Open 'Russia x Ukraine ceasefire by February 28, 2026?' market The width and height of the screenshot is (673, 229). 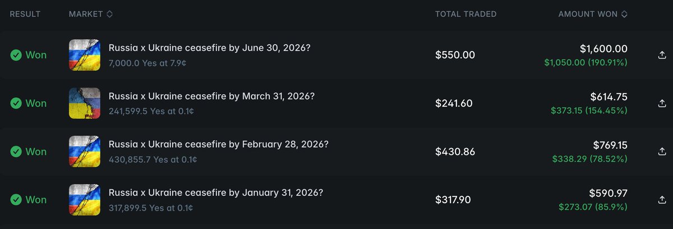[x=218, y=144]
